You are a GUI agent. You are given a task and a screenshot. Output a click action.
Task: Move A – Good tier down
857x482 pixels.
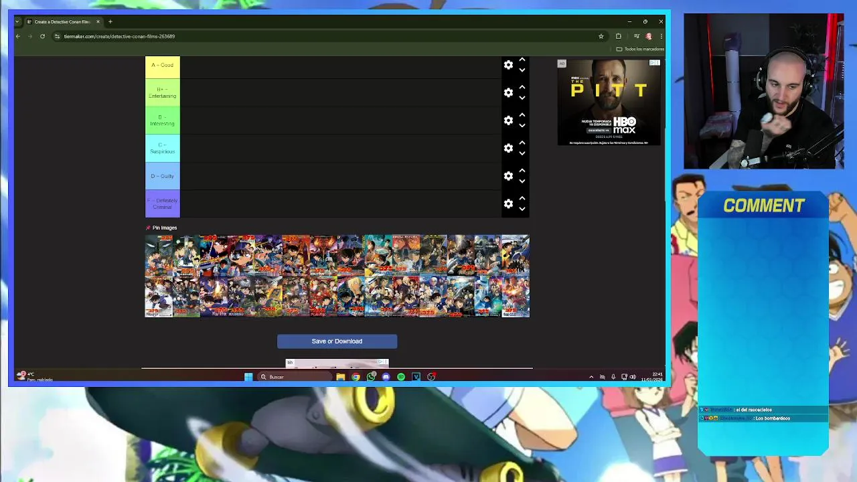pyautogui.click(x=522, y=70)
